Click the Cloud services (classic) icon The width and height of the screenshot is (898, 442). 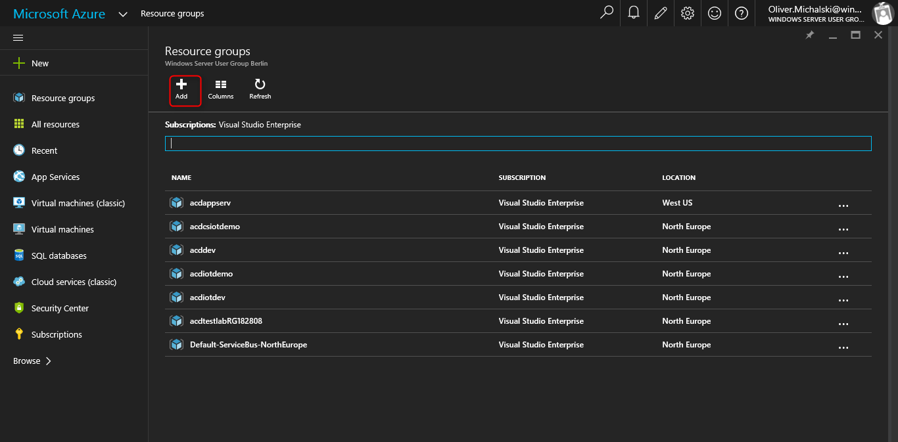point(19,282)
